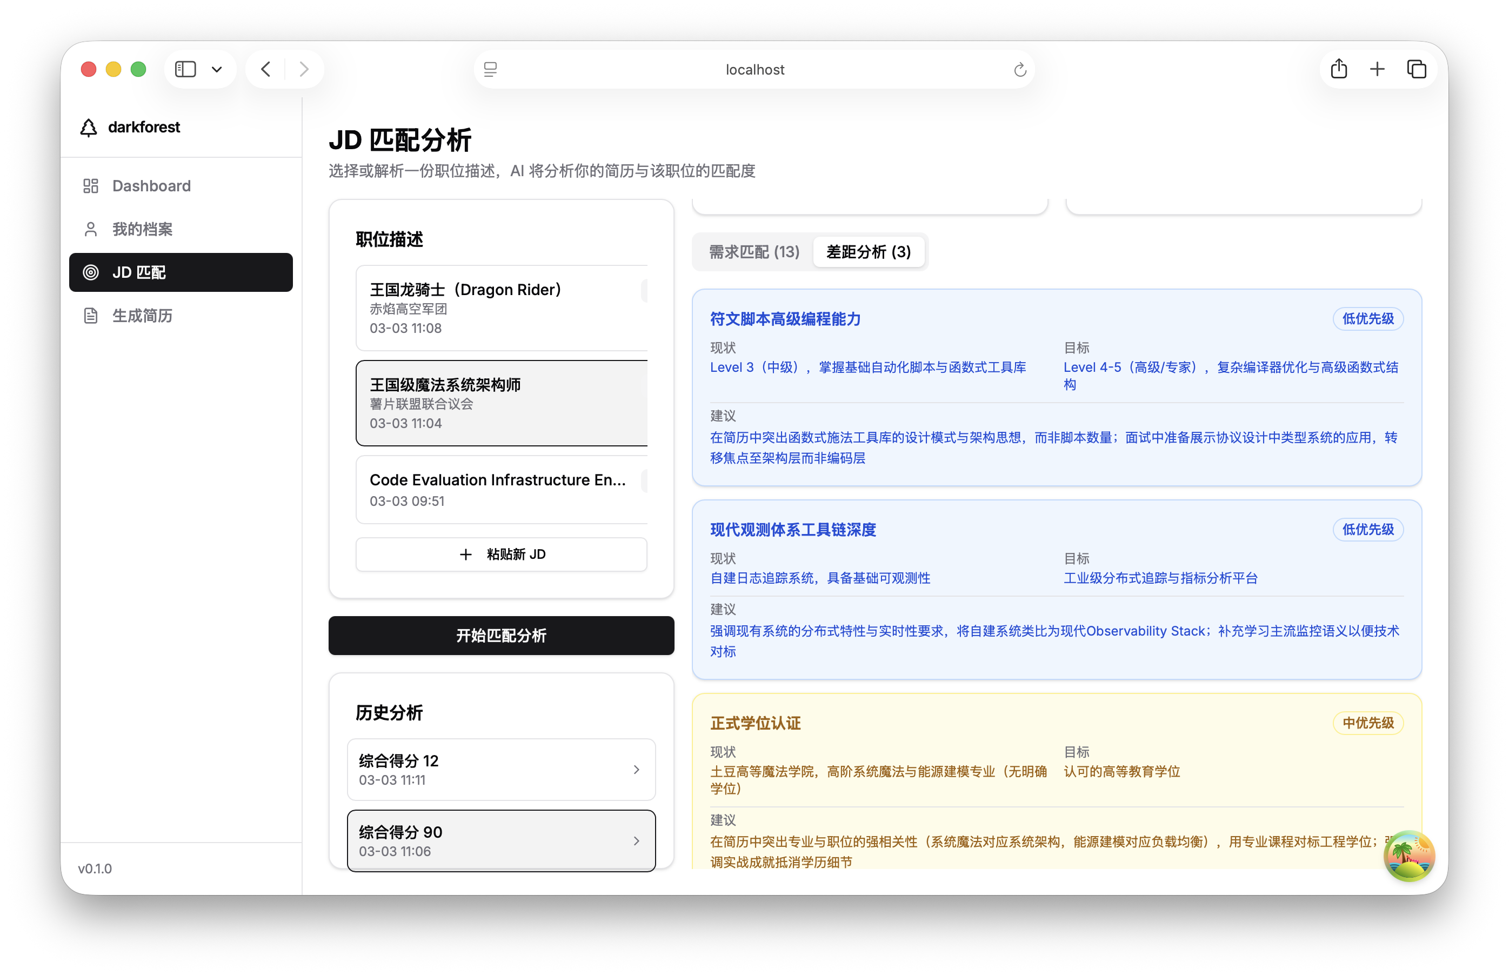Screen dimensions: 1509x975
Task: Reload the page with the refresh icon
Action: [x=1019, y=70]
